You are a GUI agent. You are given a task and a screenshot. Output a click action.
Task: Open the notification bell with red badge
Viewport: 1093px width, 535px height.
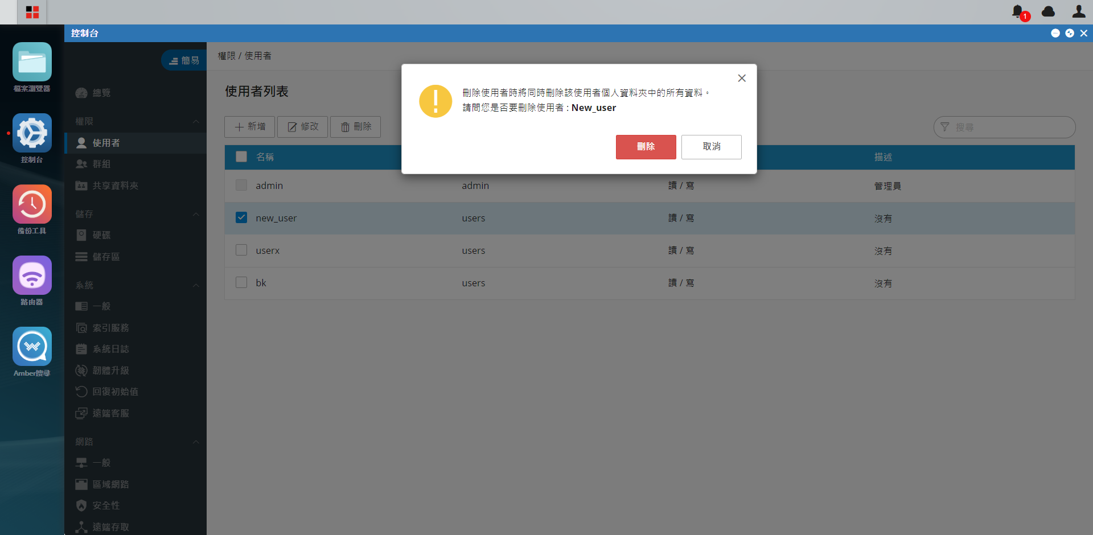tap(1018, 11)
